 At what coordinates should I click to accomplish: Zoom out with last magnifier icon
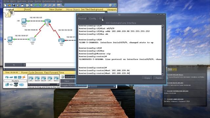pos(53,5)
